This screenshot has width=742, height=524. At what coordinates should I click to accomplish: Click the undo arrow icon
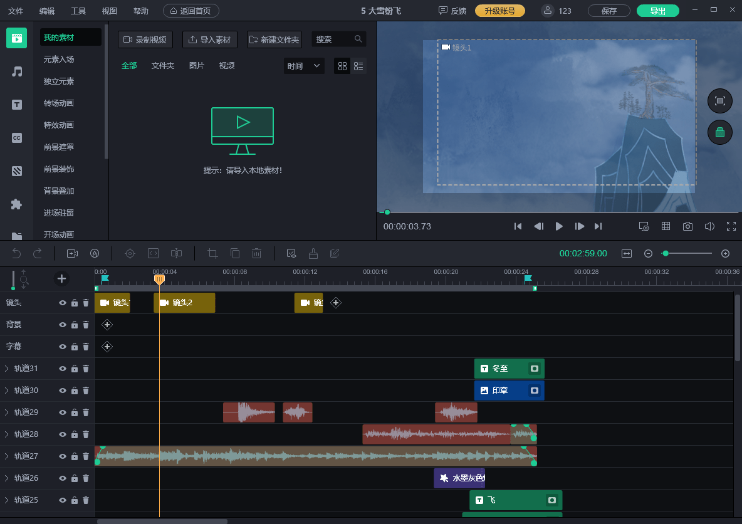coord(16,253)
